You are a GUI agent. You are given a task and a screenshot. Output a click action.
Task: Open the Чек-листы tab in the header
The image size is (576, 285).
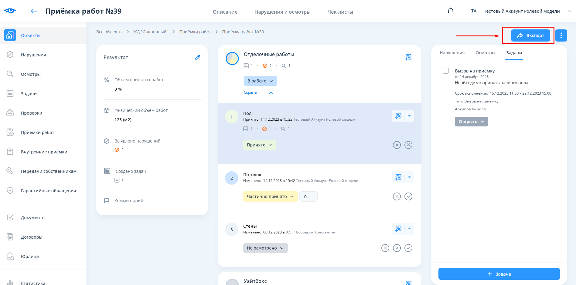pyautogui.click(x=340, y=12)
